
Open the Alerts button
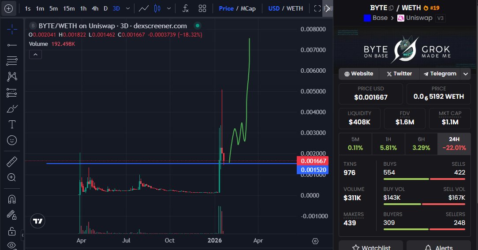[x=439, y=246]
